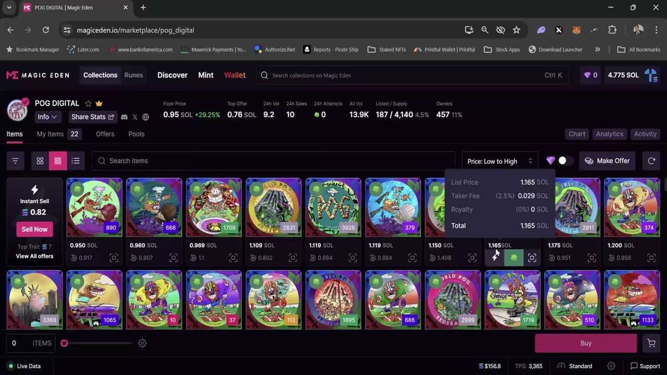Open the Pools tab
The height and width of the screenshot is (375, 667).
coord(137,134)
